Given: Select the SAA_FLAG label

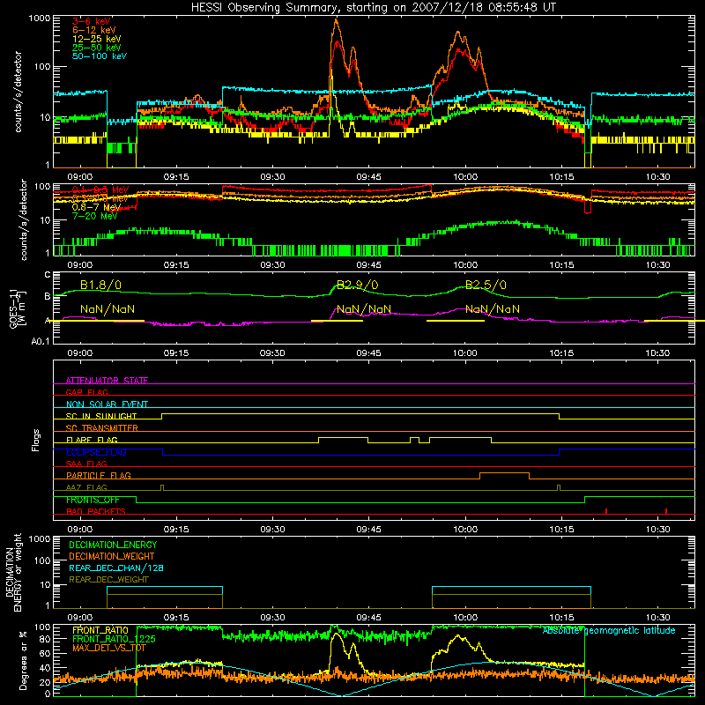Looking at the screenshot, I should (x=86, y=464).
